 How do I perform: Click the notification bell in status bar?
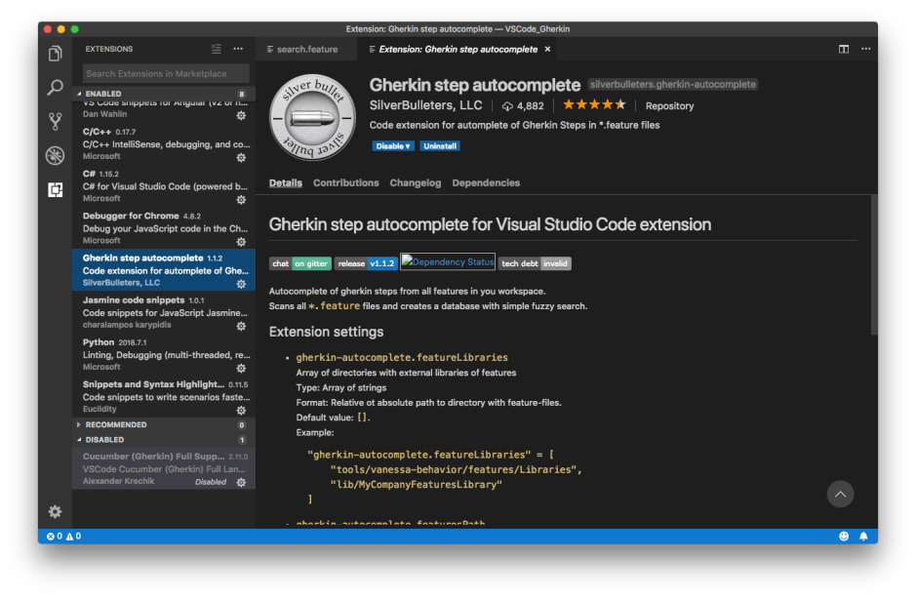click(865, 537)
